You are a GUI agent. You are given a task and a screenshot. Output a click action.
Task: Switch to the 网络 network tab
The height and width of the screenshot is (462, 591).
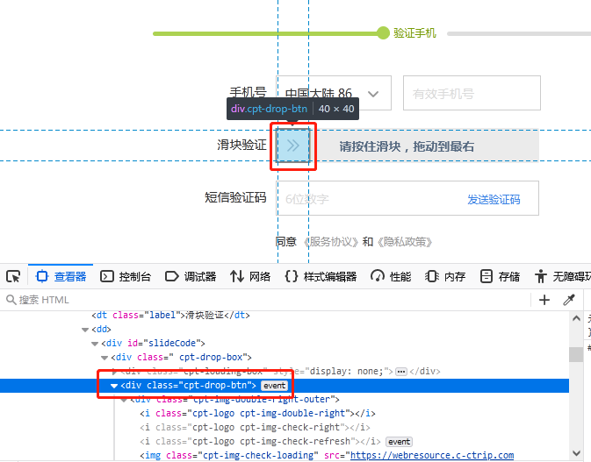250,276
